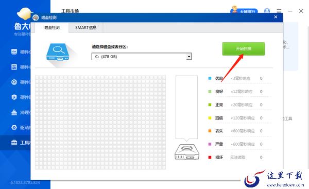Open the SMART信息 tab

85,28
